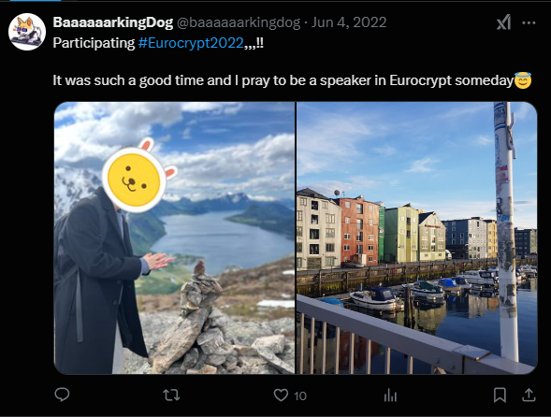This screenshot has height=417, width=551.
Task: Open the #Eurocrypt2022 hashtag link
Action: click(x=191, y=43)
